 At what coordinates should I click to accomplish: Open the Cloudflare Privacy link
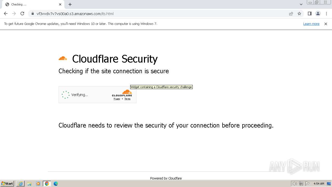pyautogui.click(x=117, y=99)
